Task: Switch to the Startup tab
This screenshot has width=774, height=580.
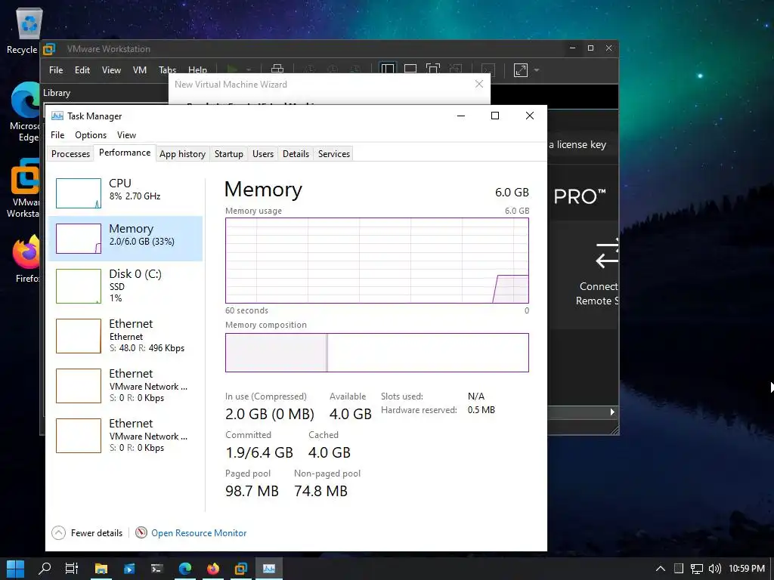Action: 228,154
